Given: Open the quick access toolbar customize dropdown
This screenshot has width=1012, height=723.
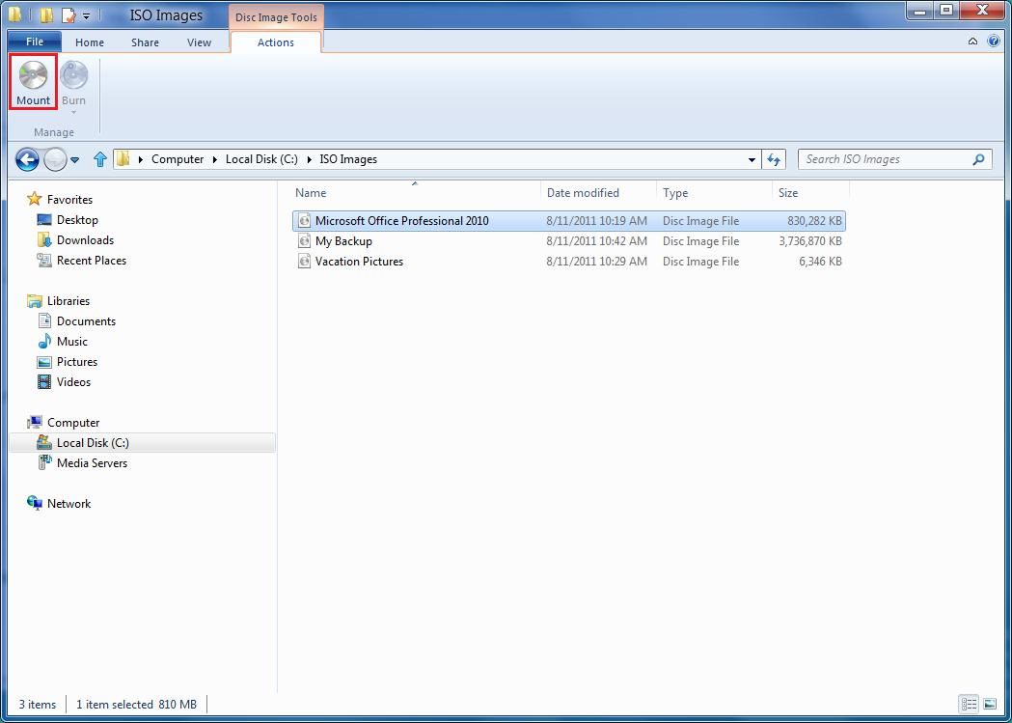Looking at the screenshot, I should tap(86, 15).
